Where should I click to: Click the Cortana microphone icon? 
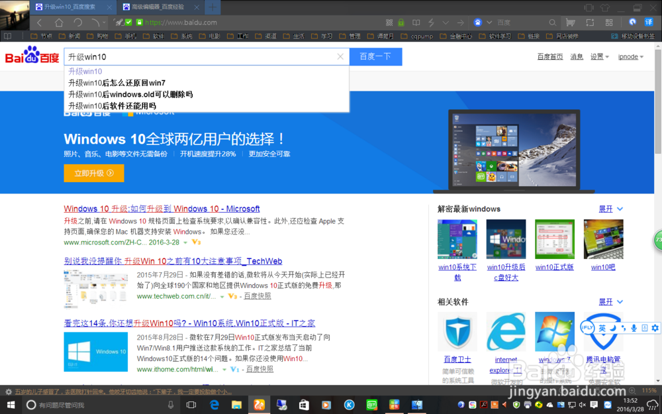(x=171, y=405)
